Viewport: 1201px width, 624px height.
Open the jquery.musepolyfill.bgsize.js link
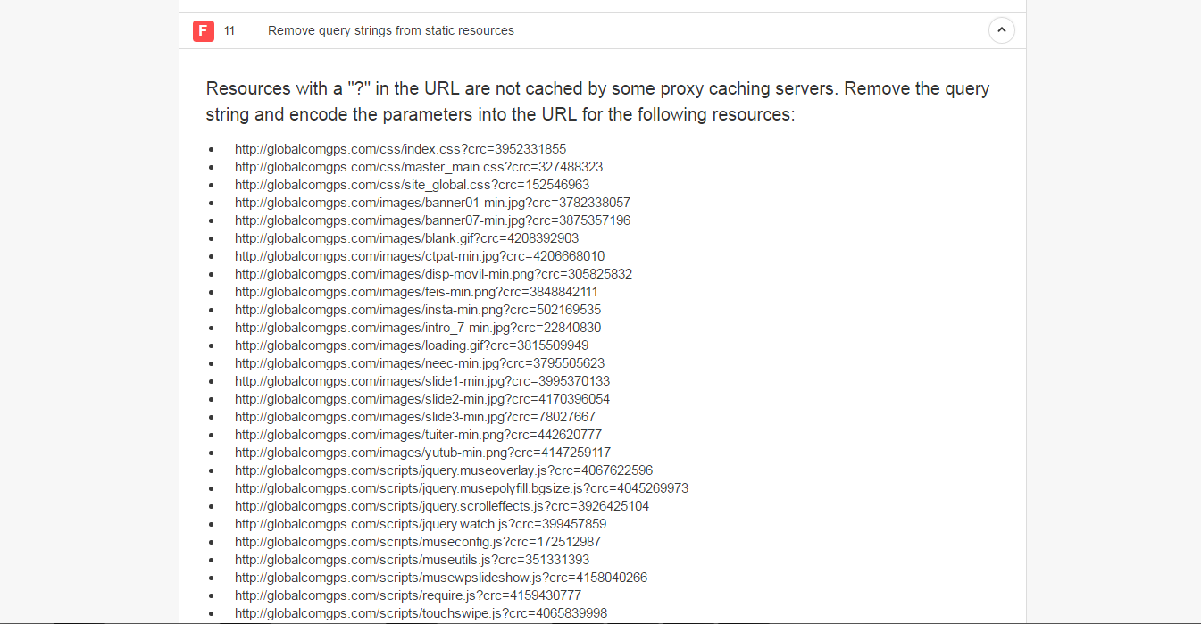click(462, 488)
